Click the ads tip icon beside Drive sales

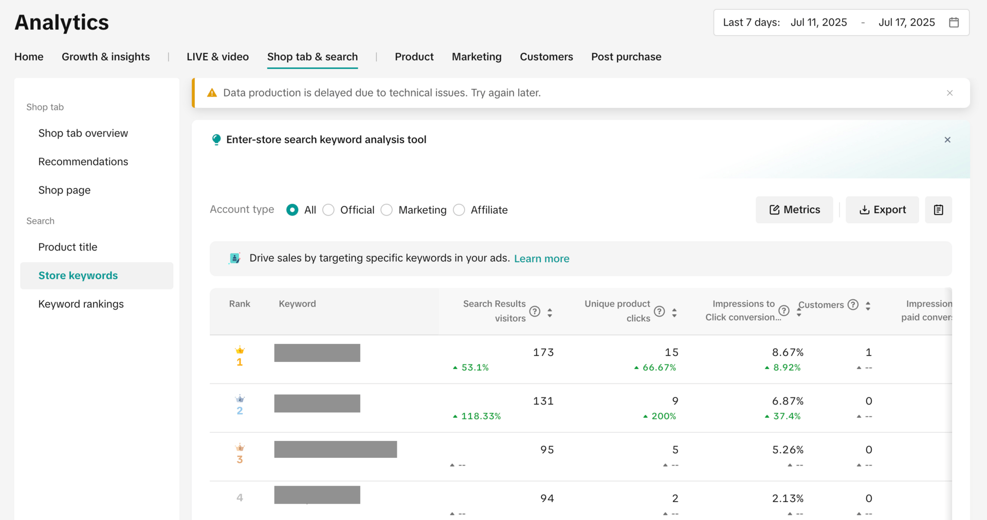coord(234,258)
